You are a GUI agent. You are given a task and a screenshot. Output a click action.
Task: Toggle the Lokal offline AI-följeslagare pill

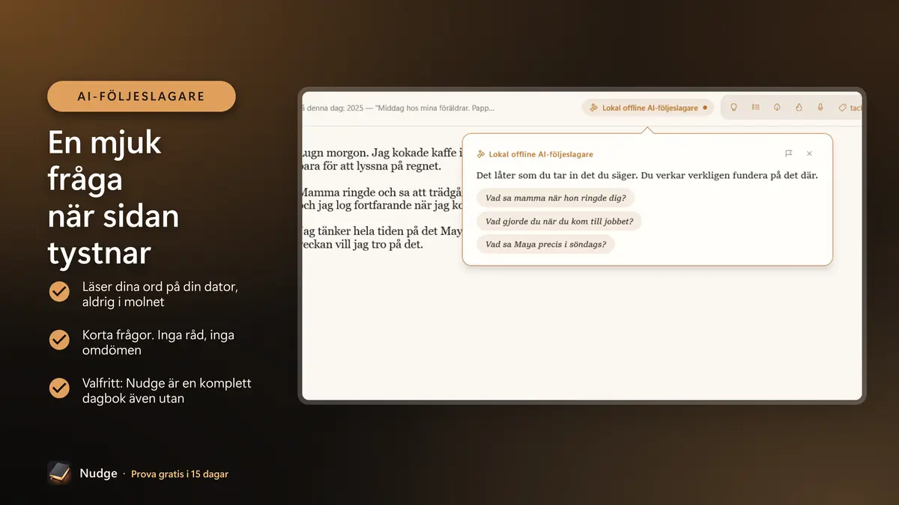pyautogui.click(x=648, y=108)
